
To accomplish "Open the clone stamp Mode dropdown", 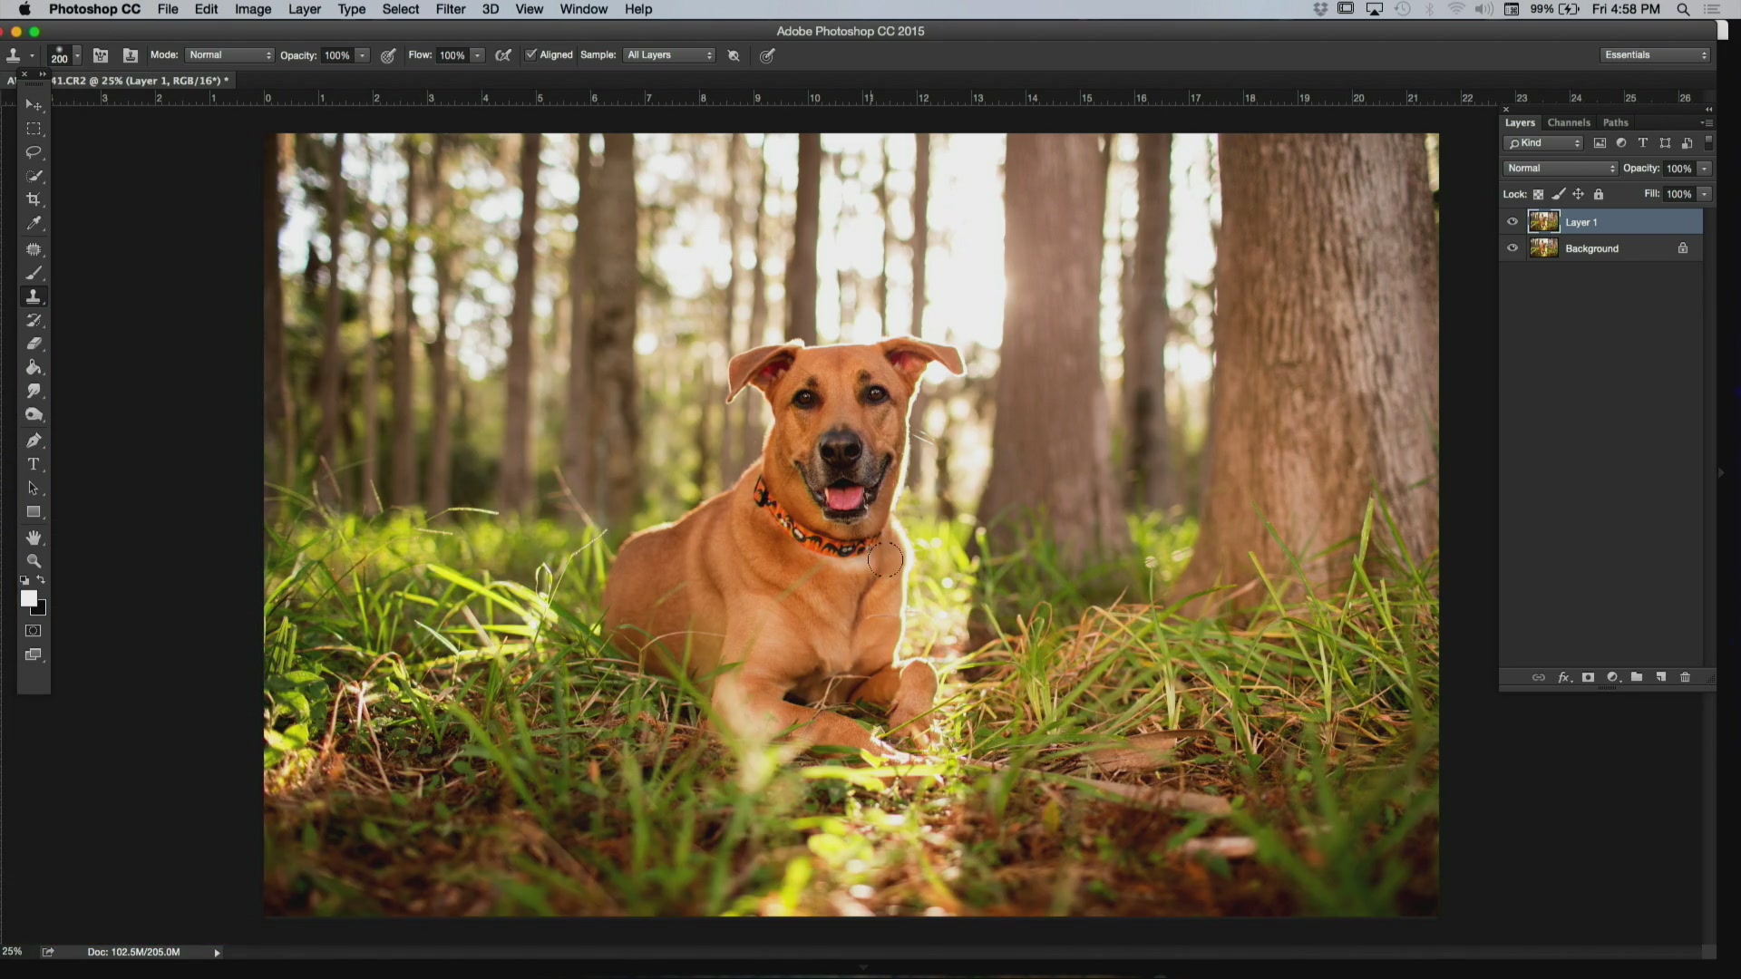I will pyautogui.click(x=229, y=55).
